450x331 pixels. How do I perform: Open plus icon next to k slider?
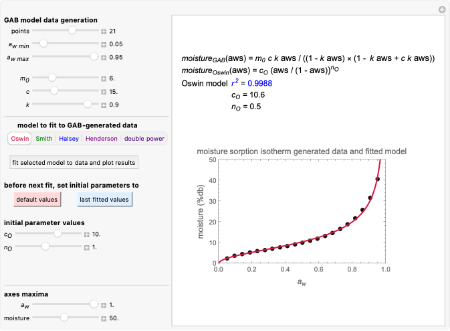[104, 105]
